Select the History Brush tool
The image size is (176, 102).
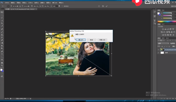pos(2,37)
